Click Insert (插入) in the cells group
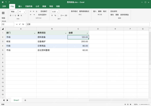 coord(95,11)
